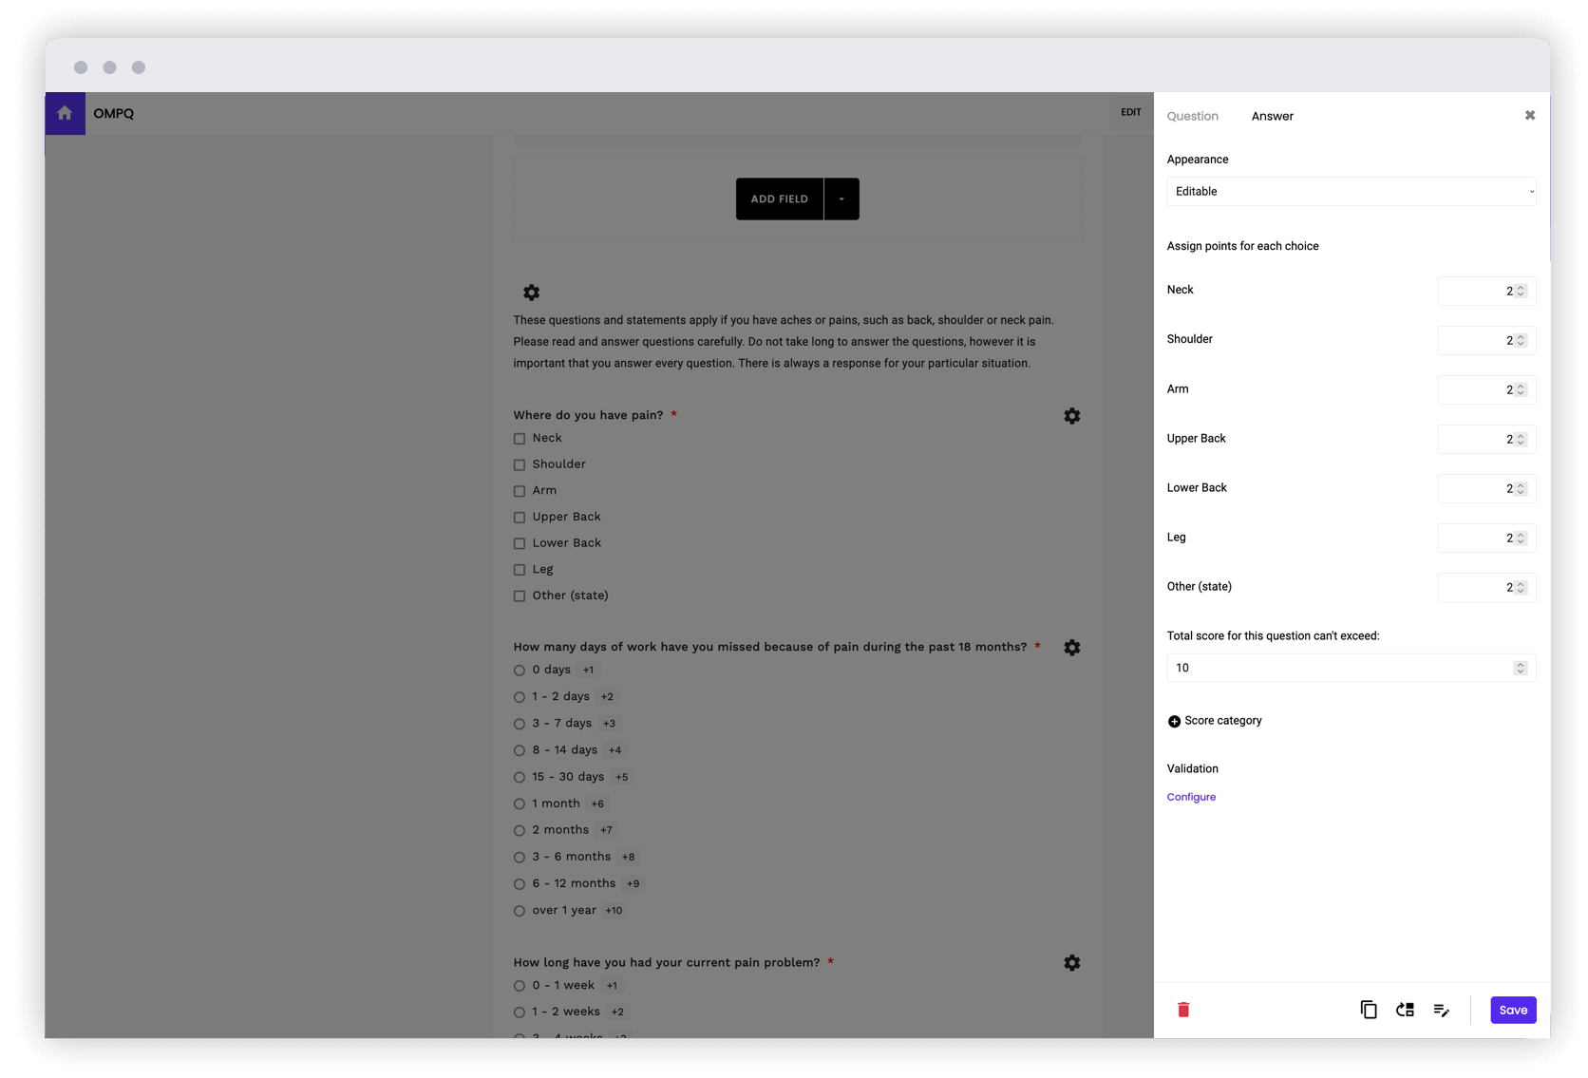The image size is (1588, 1078).
Task: Switch to the Question tab
Action: click(1193, 115)
